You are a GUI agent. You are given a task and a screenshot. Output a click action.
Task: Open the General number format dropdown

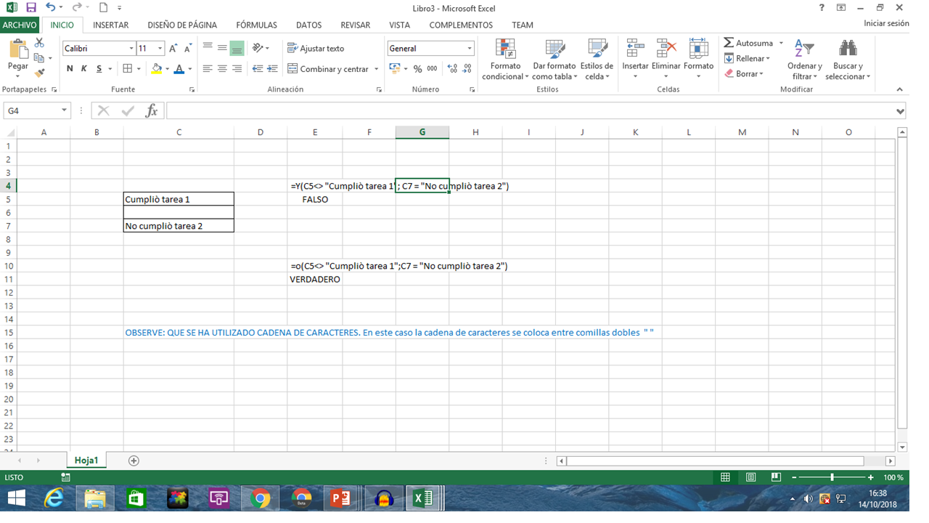[x=469, y=48]
